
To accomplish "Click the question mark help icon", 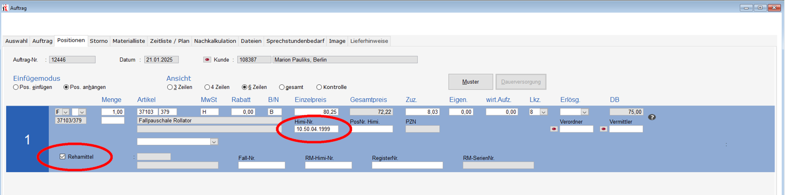I will 652,117.
